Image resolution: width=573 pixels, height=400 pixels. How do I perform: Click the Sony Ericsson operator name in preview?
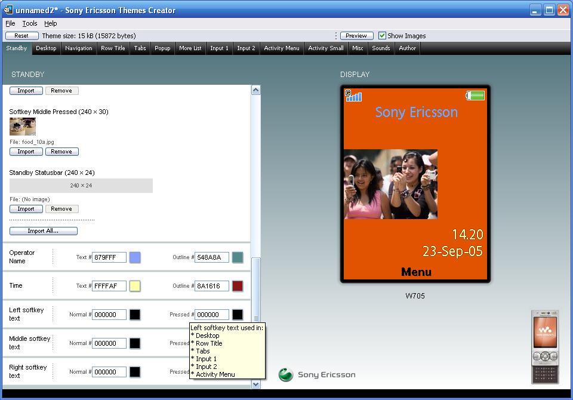pos(416,112)
